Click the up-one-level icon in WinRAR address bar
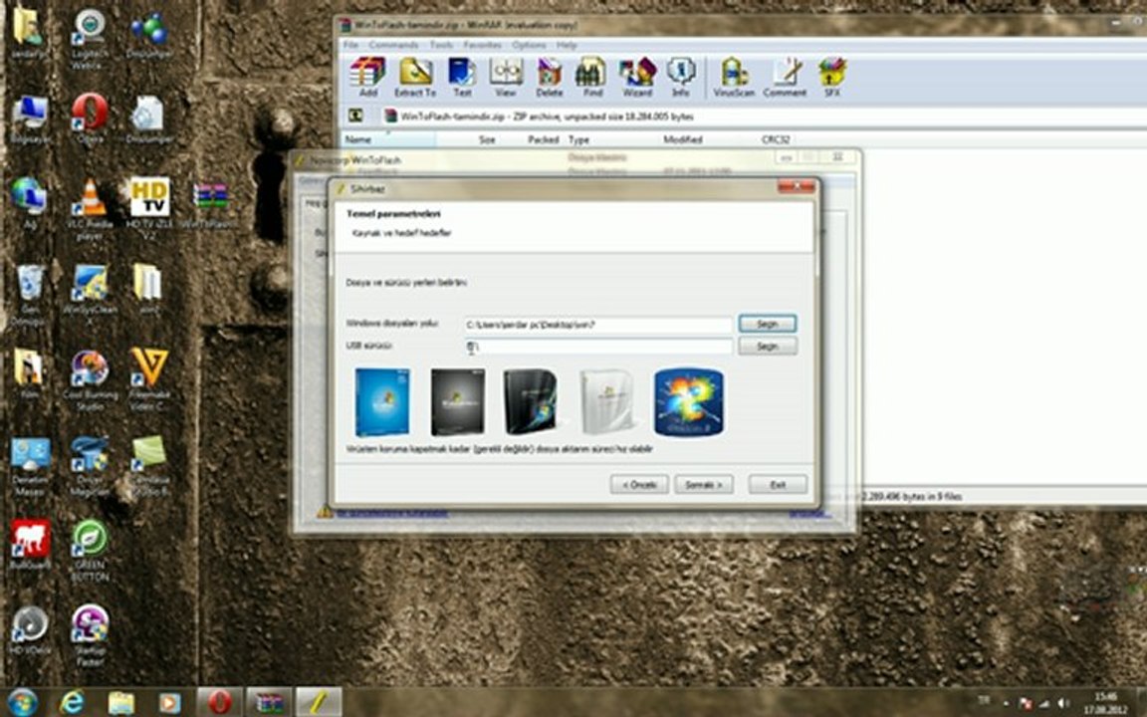 click(355, 116)
